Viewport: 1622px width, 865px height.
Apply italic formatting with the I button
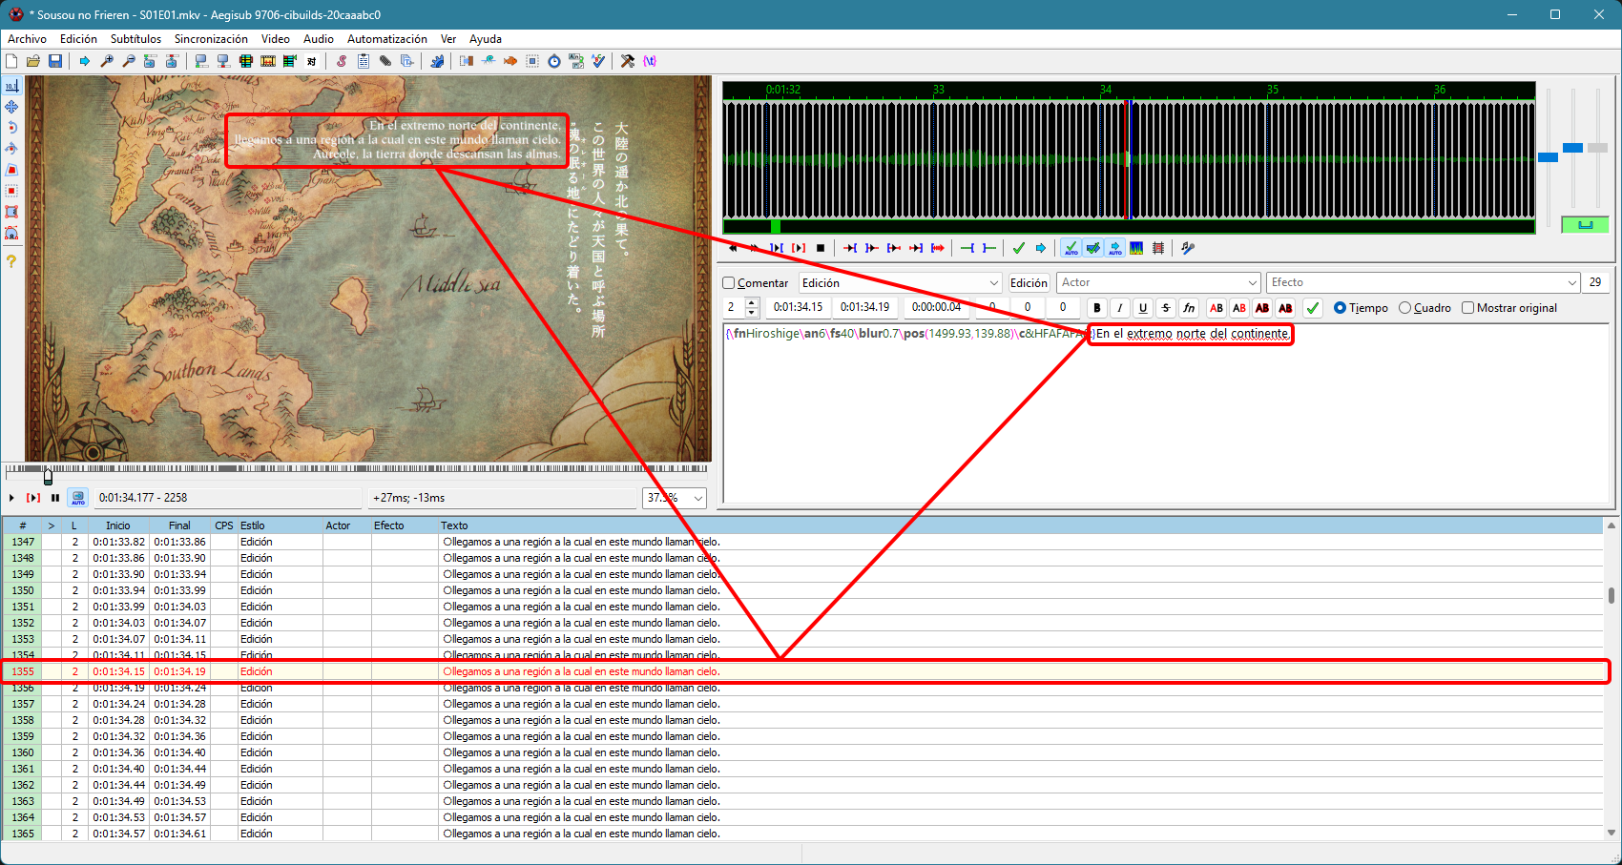coord(1120,308)
